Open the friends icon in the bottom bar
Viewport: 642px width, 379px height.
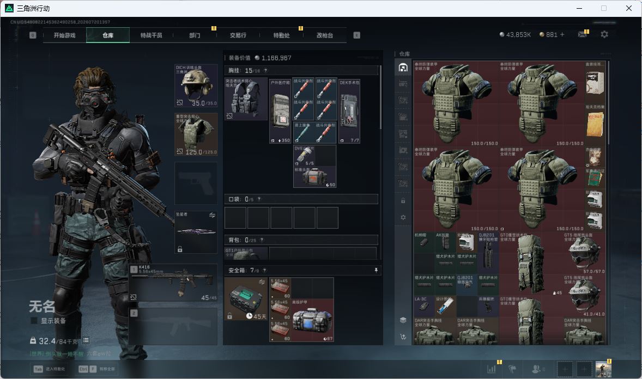click(x=536, y=369)
